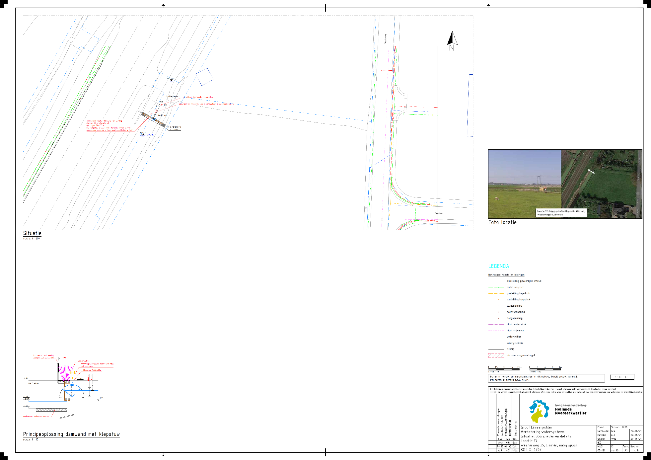The image size is (651, 460).
Task: Click the north arrow symbol
Action: [x=452, y=40]
